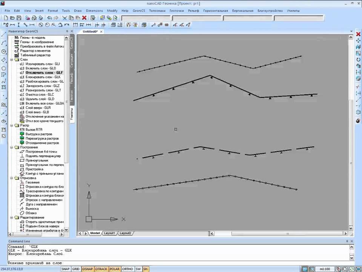This screenshot has height=272, width=362.
Task: Open the document tabs dropdown arrow
Action: coord(351,31)
